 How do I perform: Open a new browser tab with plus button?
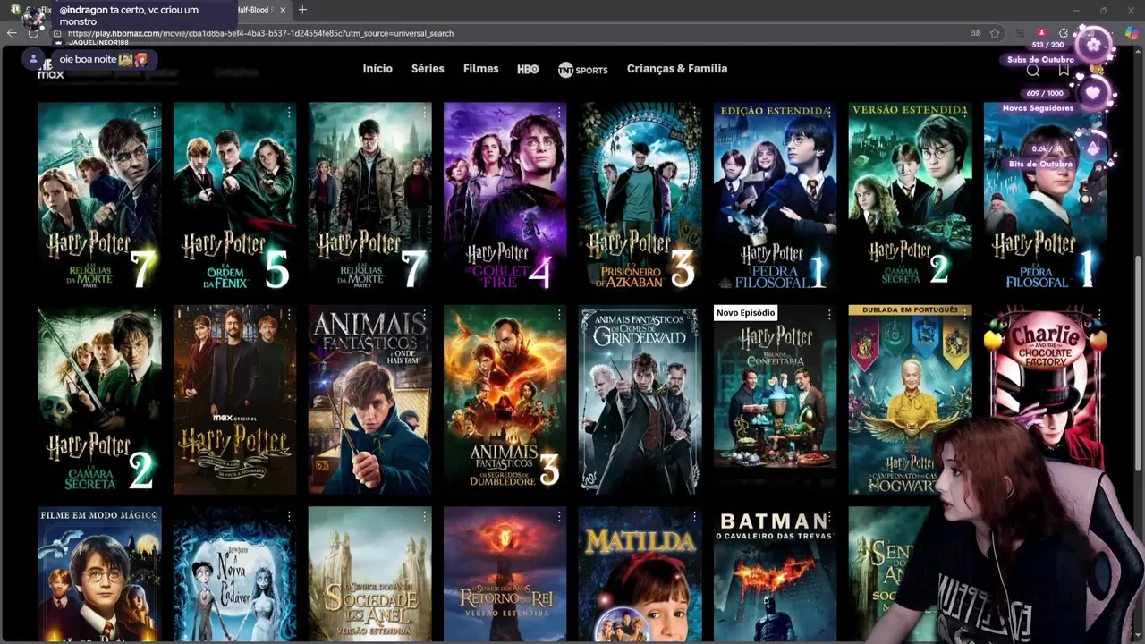[302, 10]
